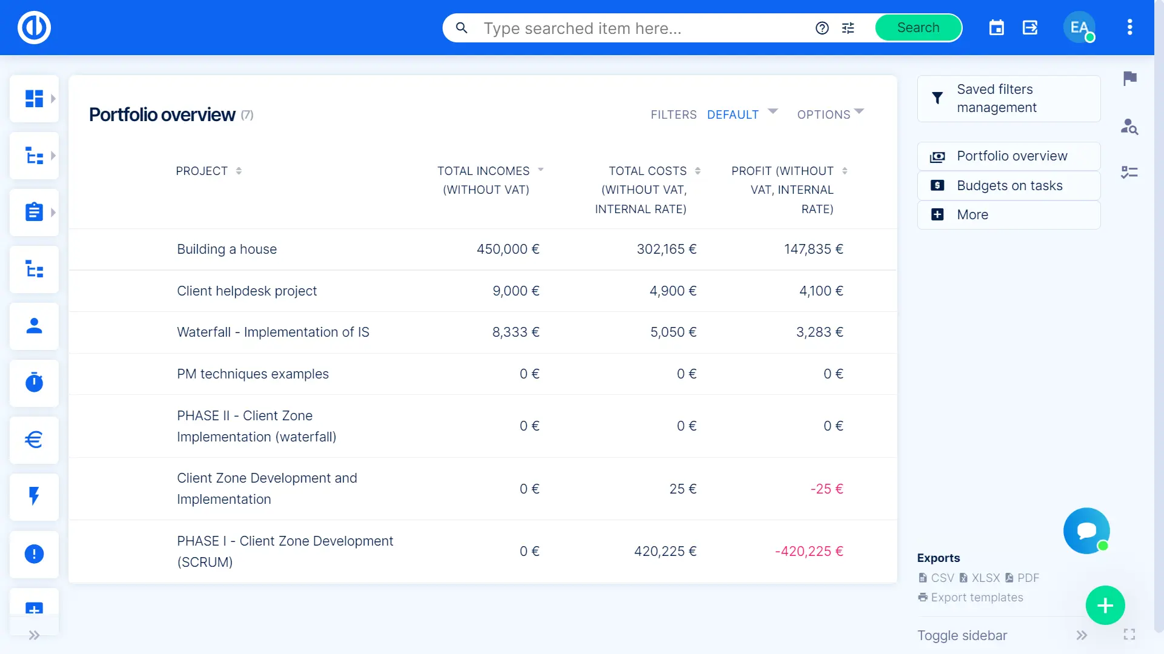Toggle sidebar using the double arrow

coord(1082,635)
